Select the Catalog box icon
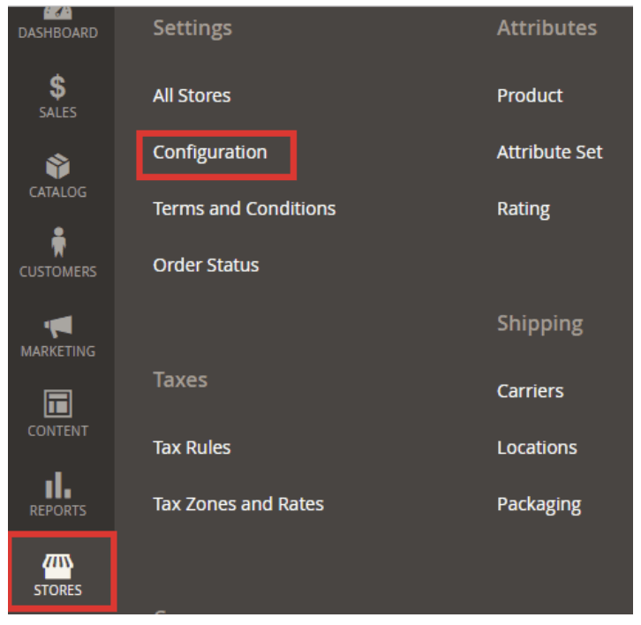 57,167
